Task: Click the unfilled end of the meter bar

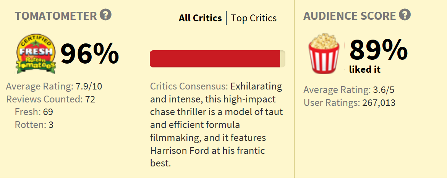Action: (283, 59)
